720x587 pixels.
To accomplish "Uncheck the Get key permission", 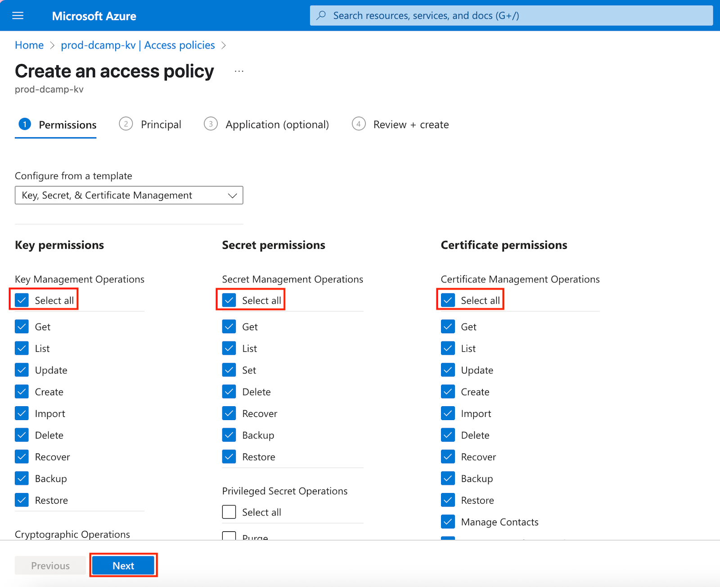I will pyautogui.click(x=22, y=327).
